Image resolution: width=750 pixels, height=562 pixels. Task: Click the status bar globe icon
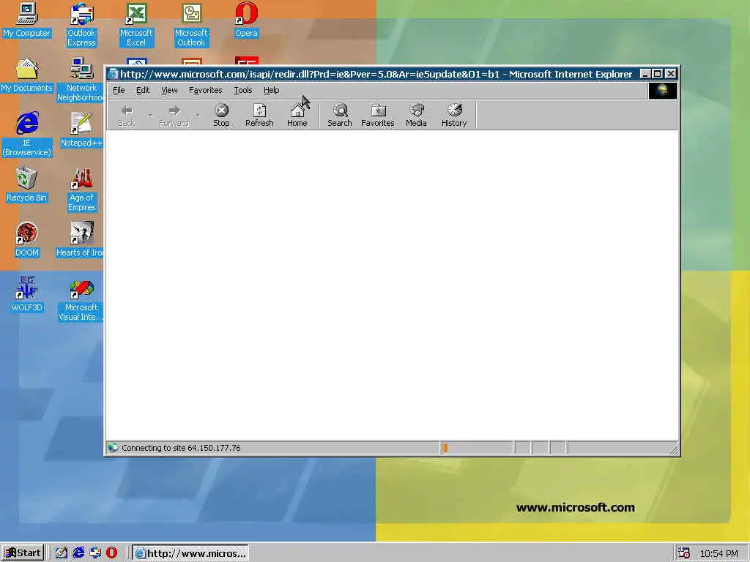point(113,448)
